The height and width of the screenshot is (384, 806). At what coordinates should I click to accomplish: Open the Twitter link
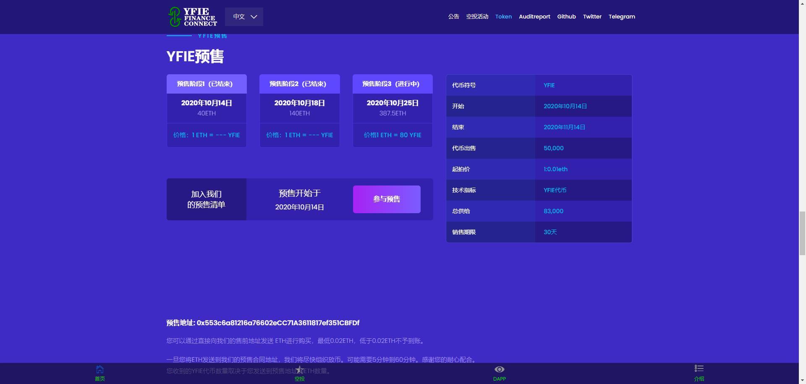[x=592, y=17]
